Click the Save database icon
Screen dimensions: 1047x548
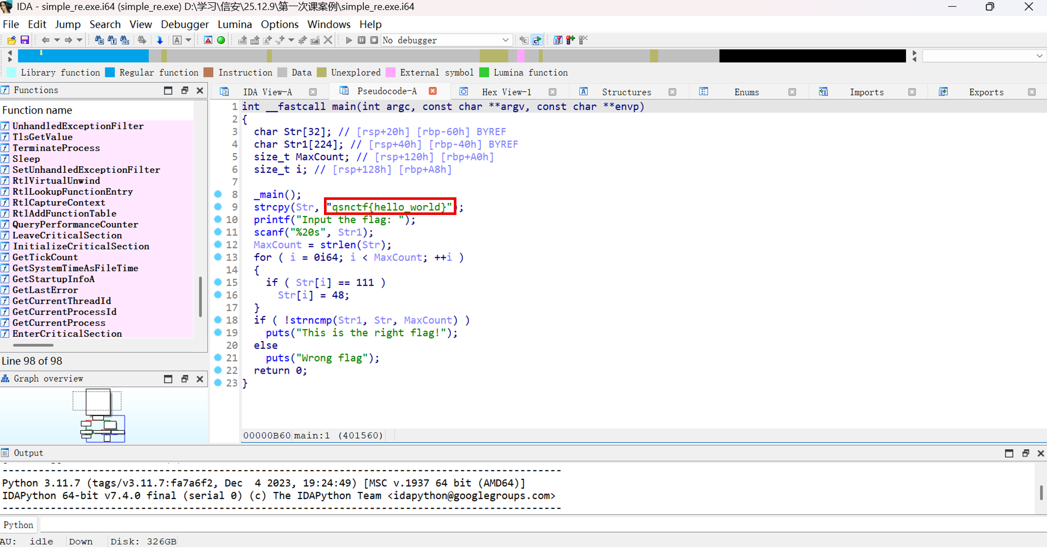click(25, 40)
